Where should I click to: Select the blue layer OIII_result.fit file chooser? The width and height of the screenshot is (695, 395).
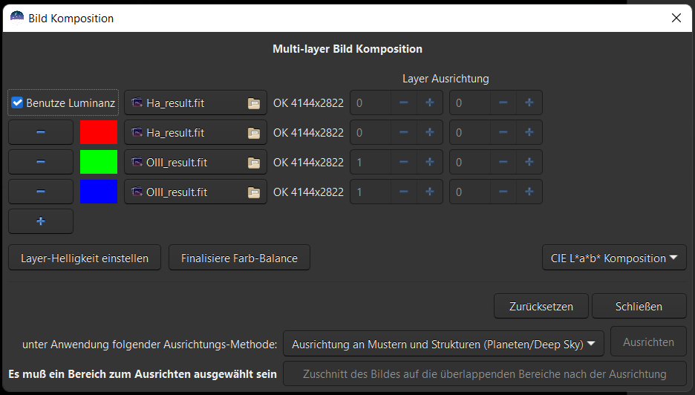(x=195, y=192)
